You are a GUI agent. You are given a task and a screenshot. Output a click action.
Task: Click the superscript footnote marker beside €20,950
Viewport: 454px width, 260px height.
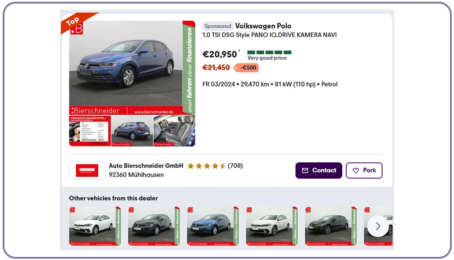(x=239, y=52)
